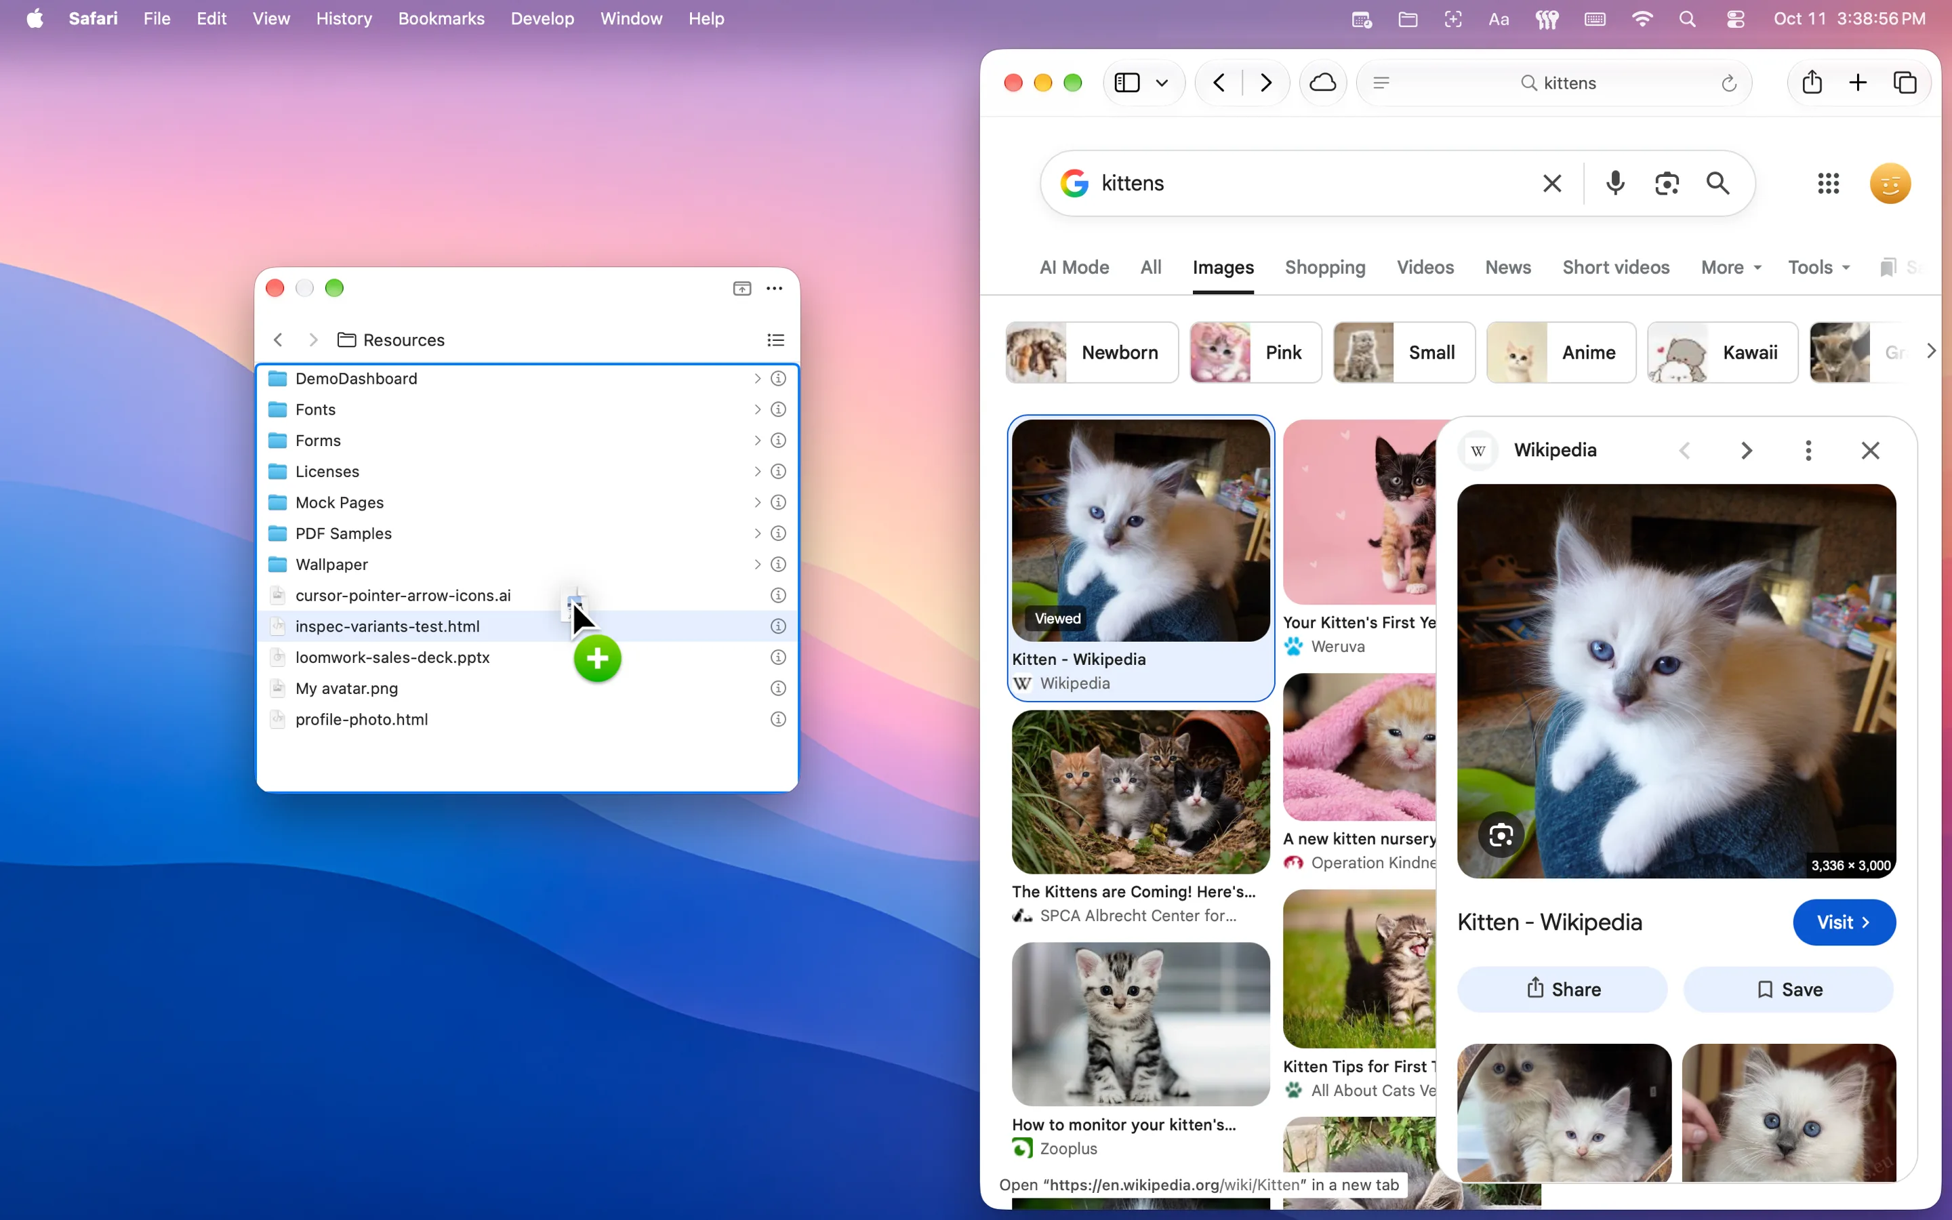Click the Visit button for Kitten - Wikipedia

pyautogui.click(x=1843, y=922)
